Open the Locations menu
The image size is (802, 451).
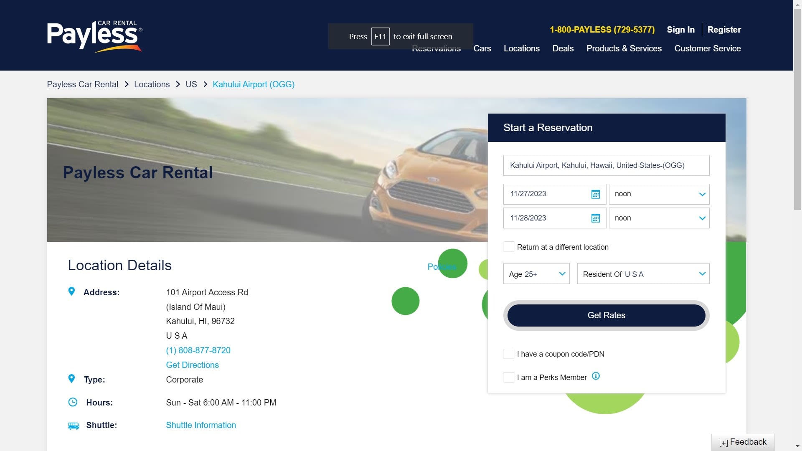pyautogui.click(x=522, y=48)
